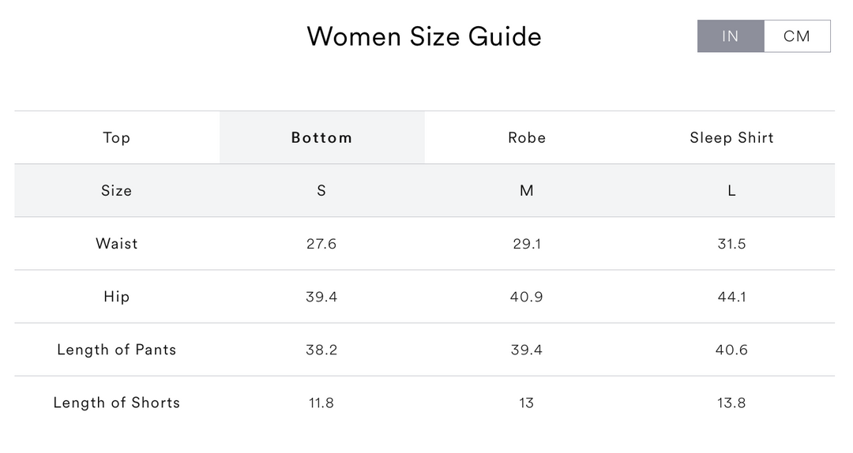Select the M size column header
The image size is (853, 453).
(527, 190)
